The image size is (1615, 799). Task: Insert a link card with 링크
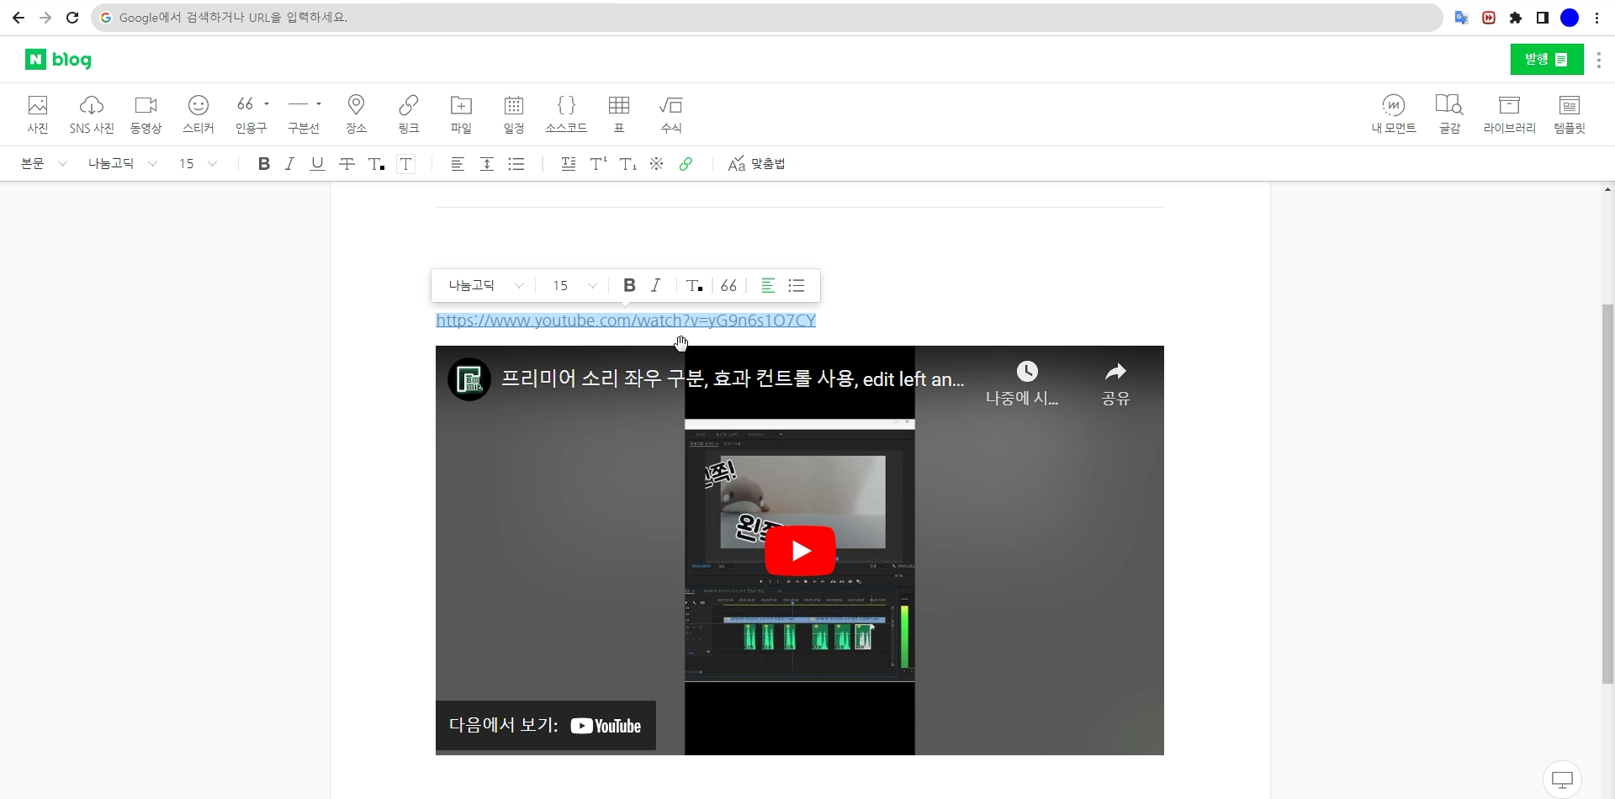tap(409, 114)
